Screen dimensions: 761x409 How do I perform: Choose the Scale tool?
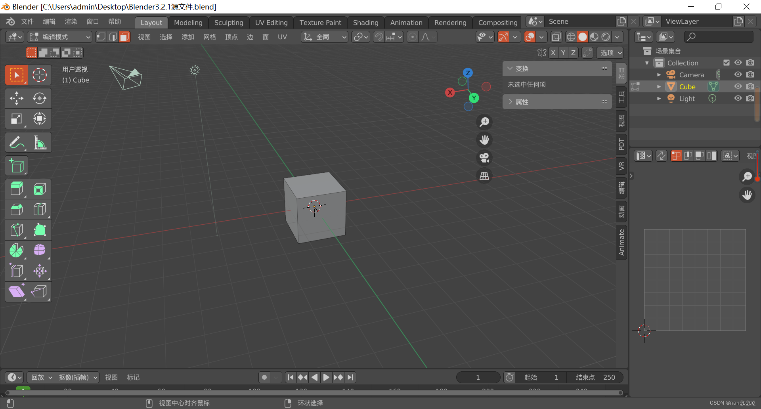pos(16,119)
